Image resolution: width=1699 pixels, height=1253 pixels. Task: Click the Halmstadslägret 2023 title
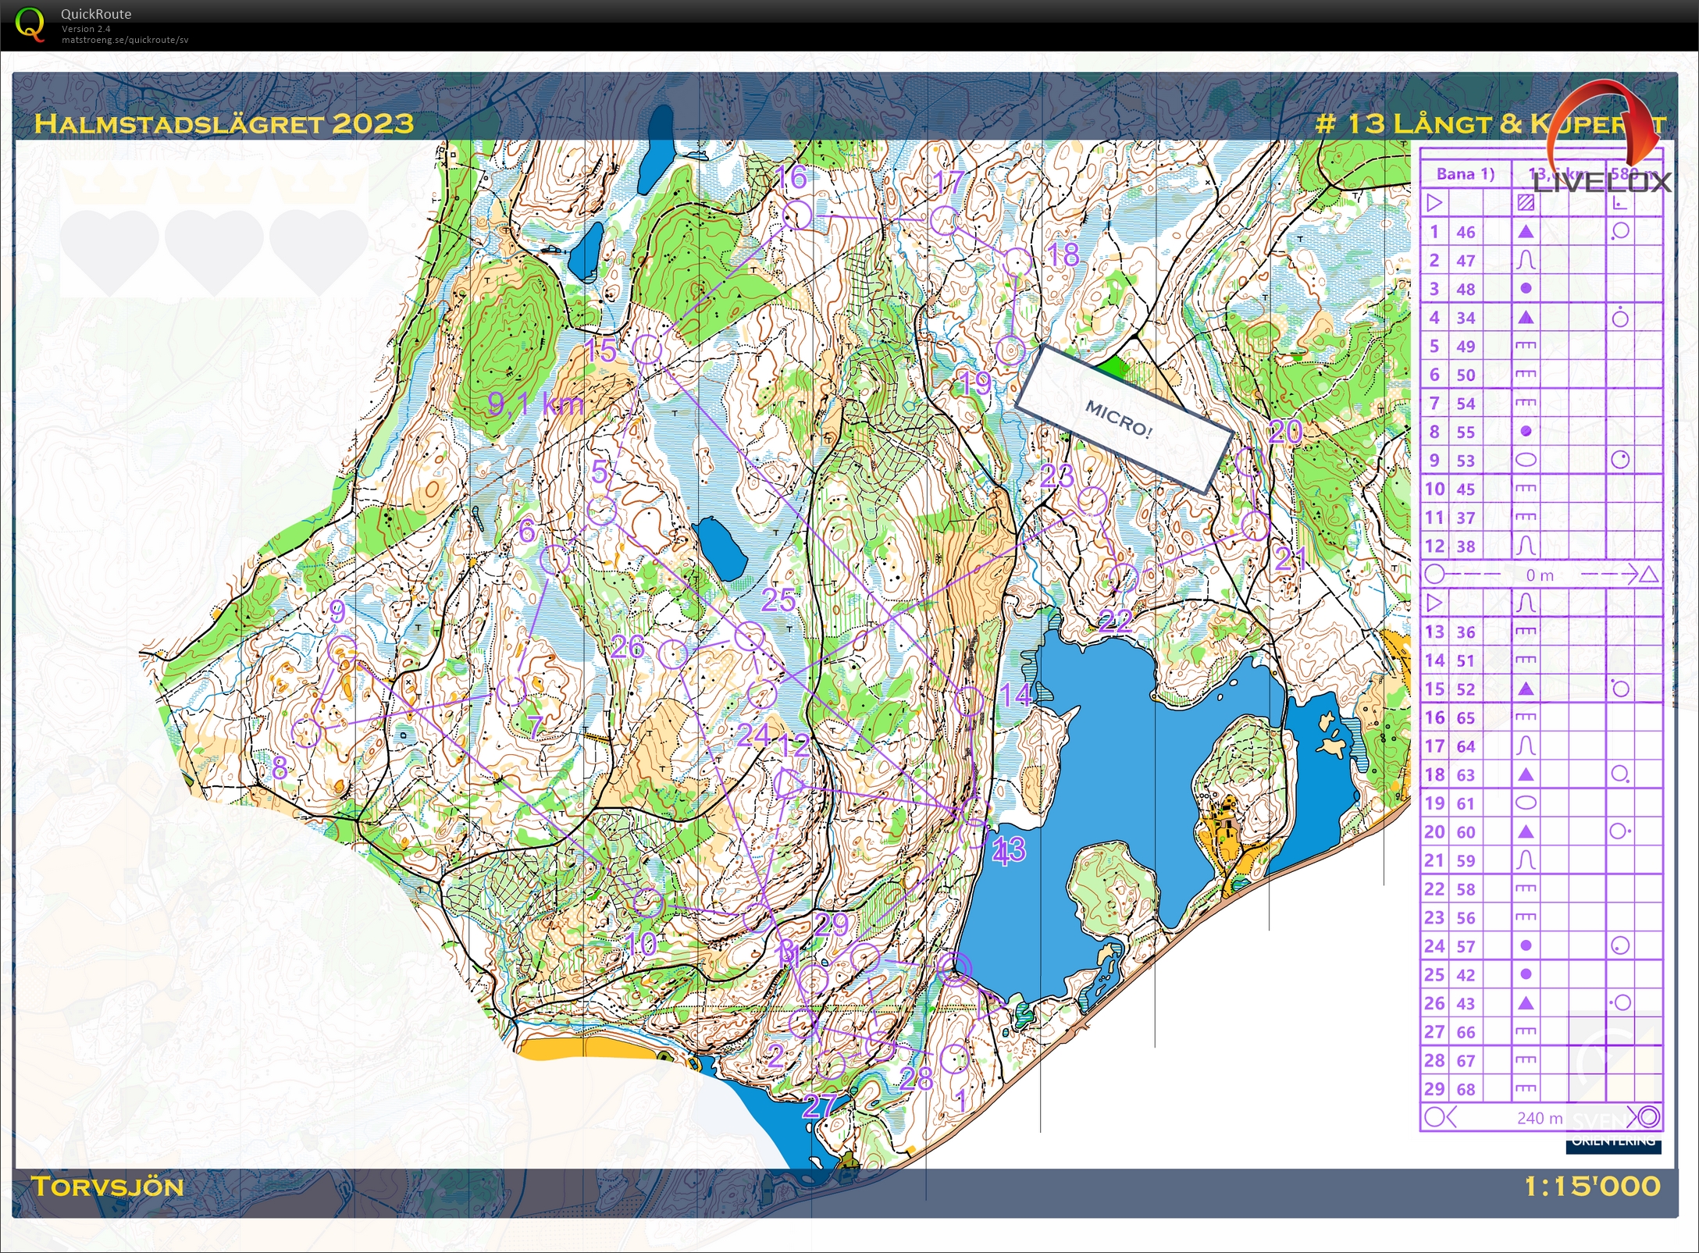click(x=224, y=123)
